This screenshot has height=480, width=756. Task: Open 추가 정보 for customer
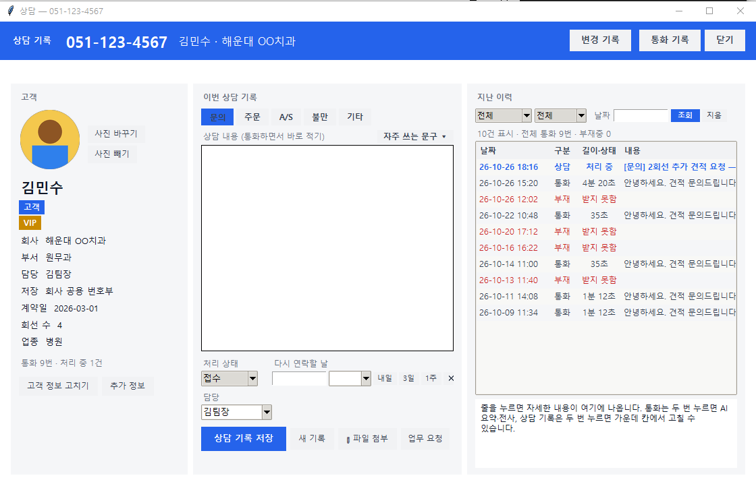128,386
